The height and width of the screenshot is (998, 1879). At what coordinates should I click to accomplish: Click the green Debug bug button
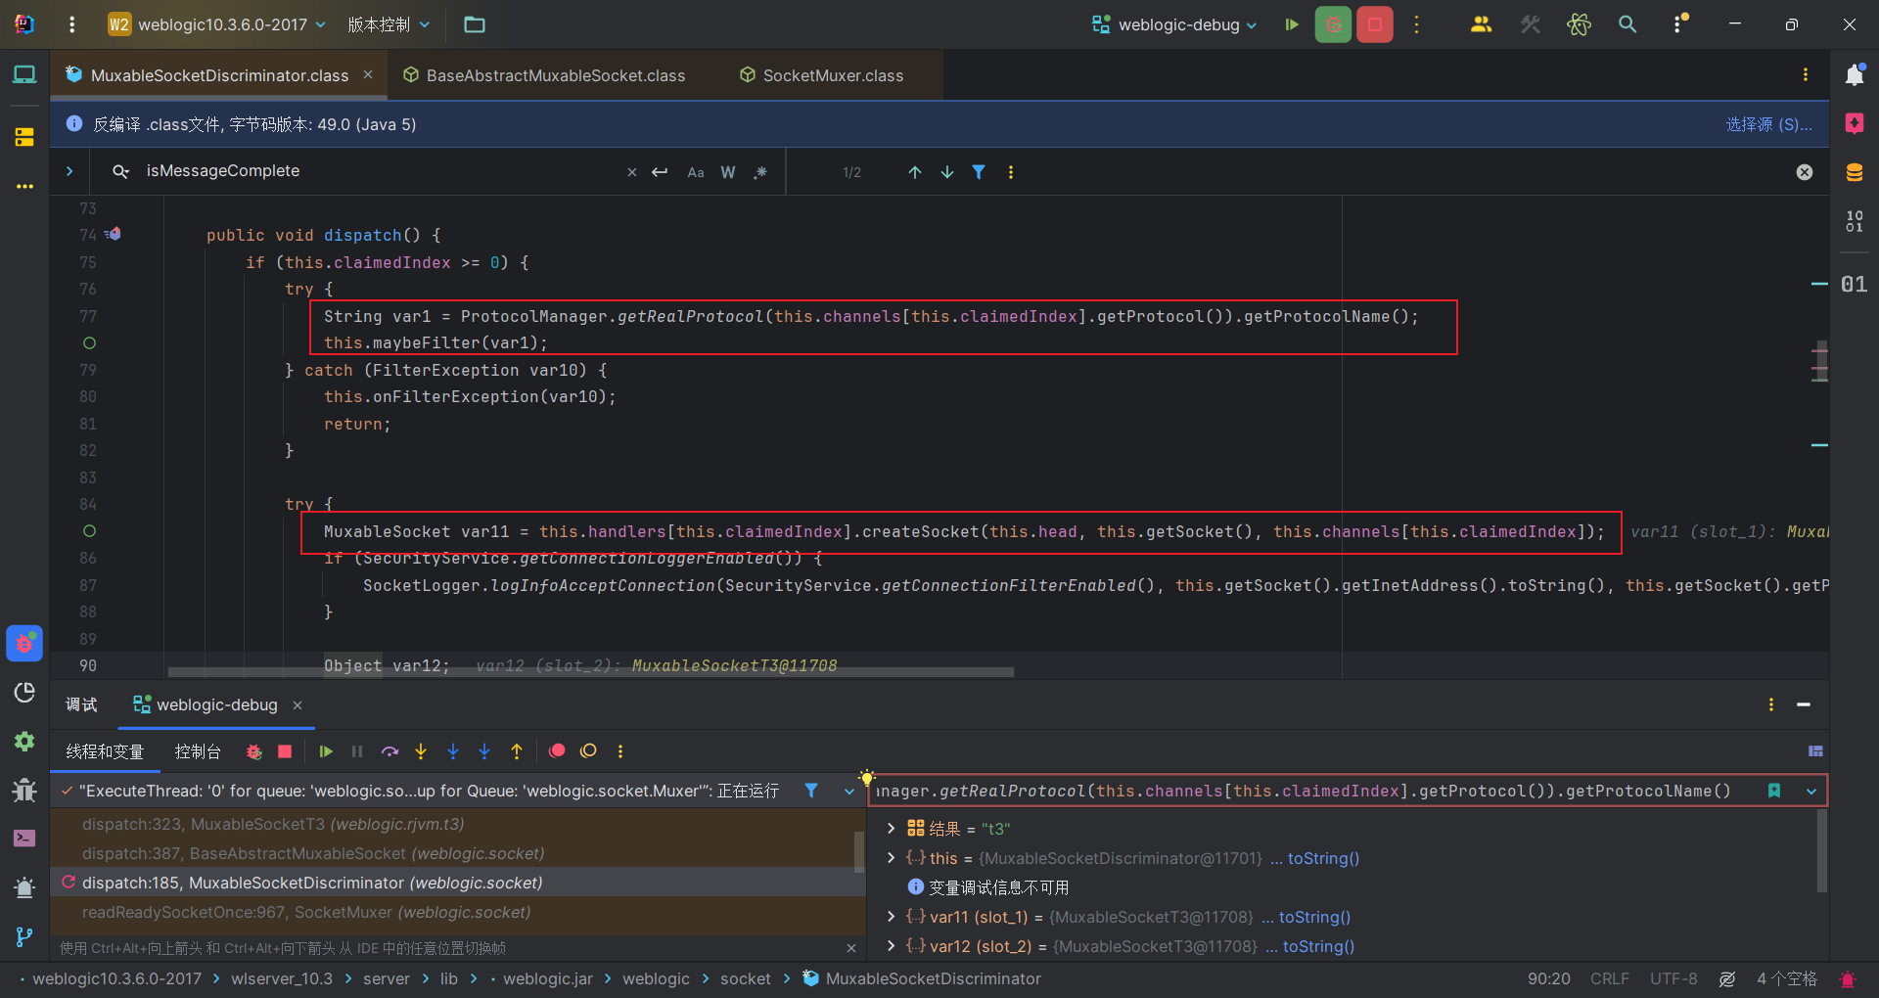tap(1333, 24)
